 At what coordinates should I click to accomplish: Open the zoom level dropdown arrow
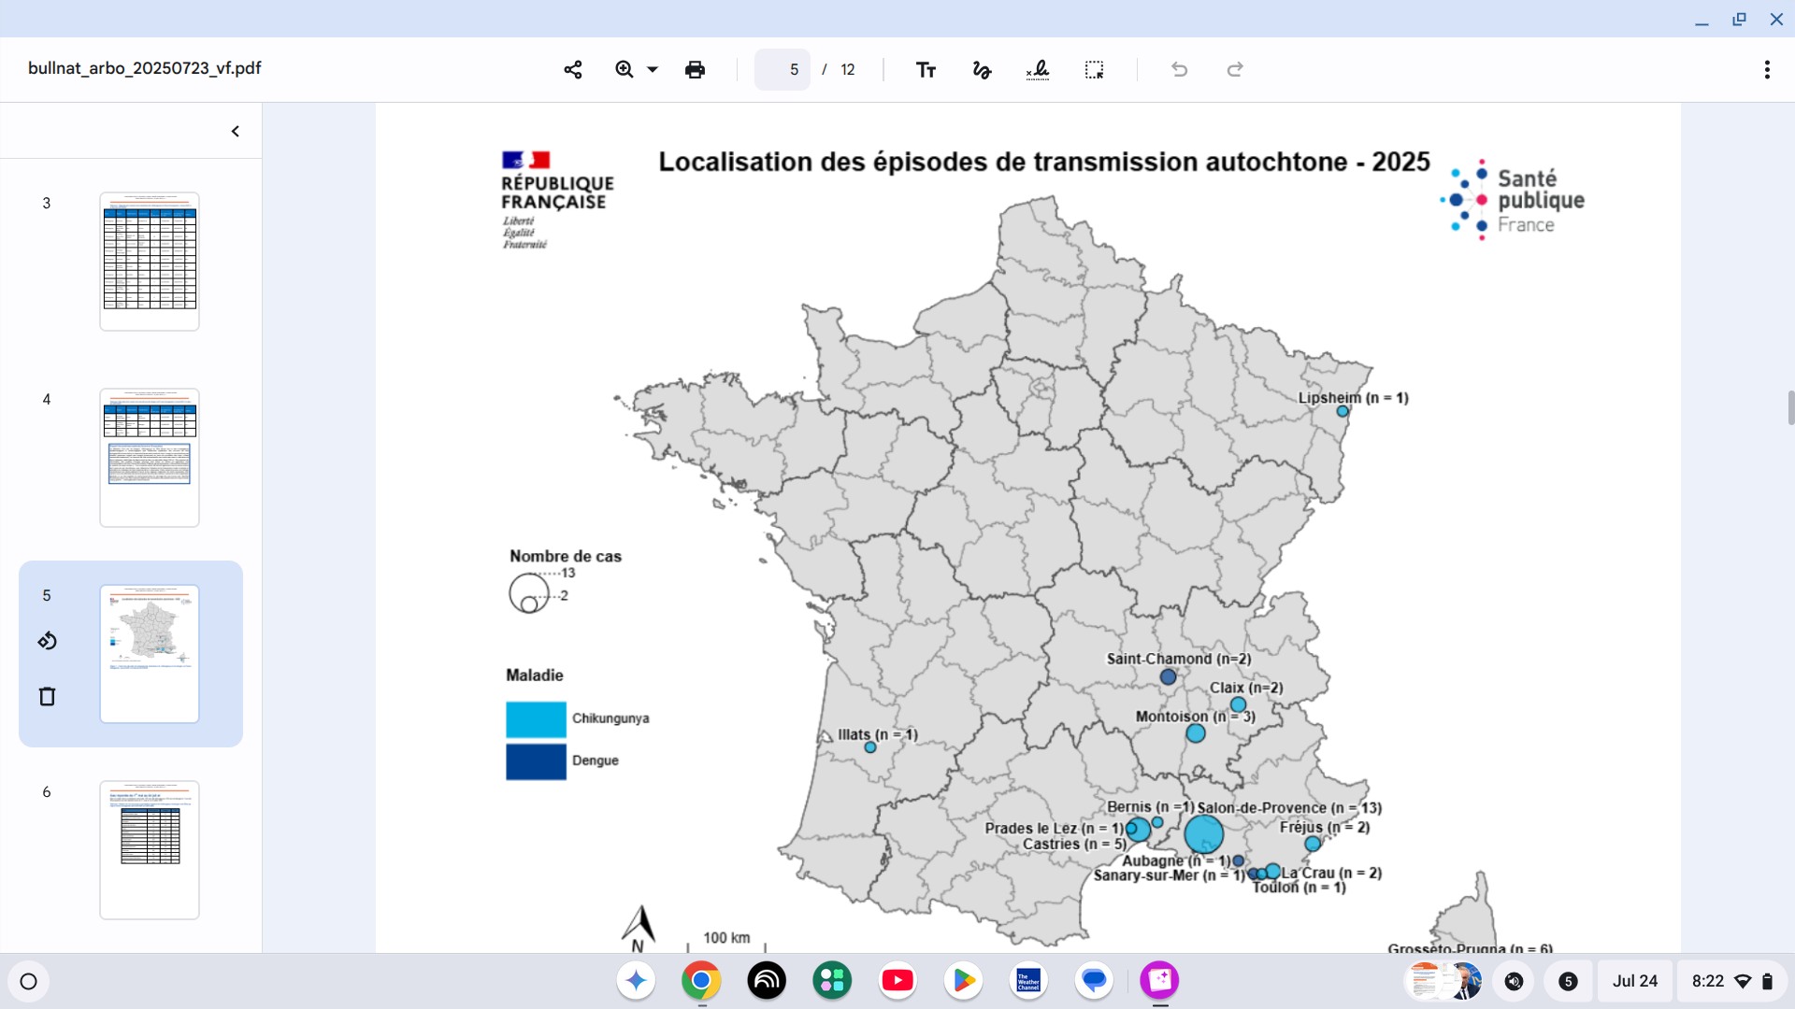(x=653, y=69)
